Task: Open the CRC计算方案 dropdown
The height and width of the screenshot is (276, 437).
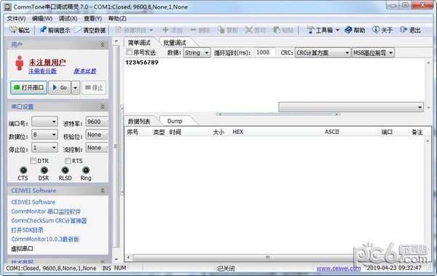Action: coord(323,52)
